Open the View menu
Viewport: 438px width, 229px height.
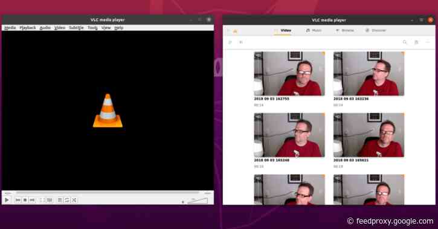106,28
